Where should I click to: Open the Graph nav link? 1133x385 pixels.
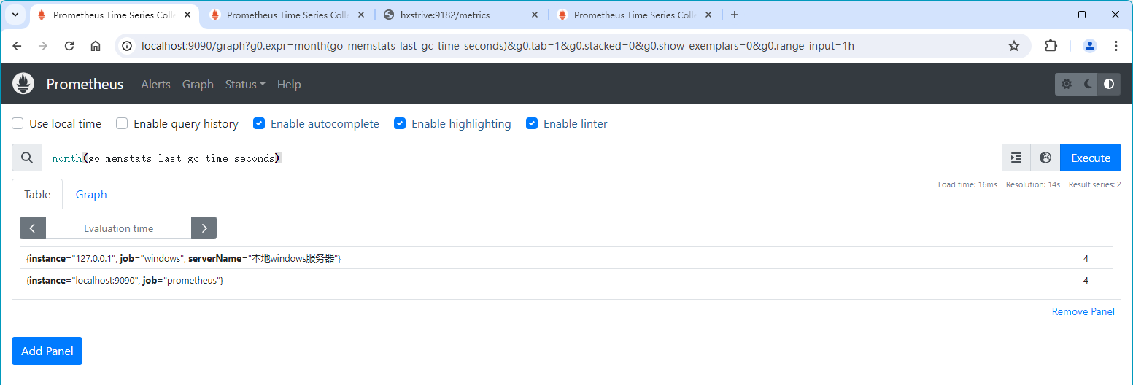[x=198, y=84]
